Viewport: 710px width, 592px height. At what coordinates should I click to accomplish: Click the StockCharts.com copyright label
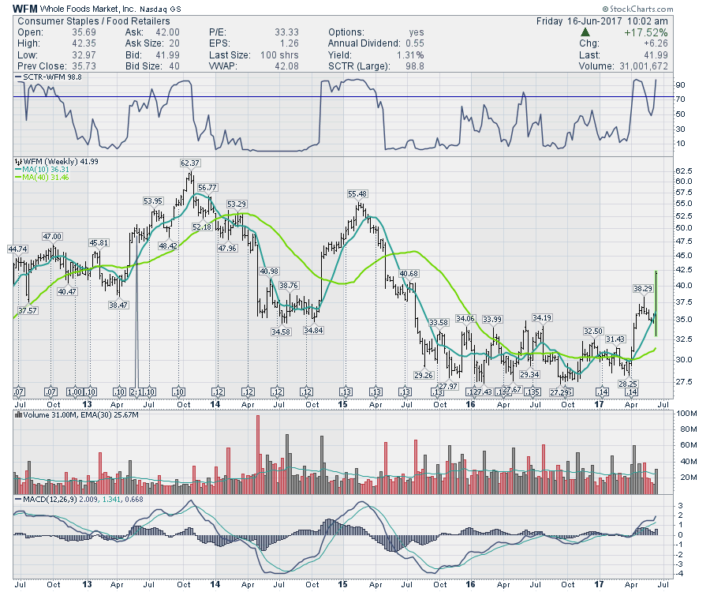tap(637, 9)
